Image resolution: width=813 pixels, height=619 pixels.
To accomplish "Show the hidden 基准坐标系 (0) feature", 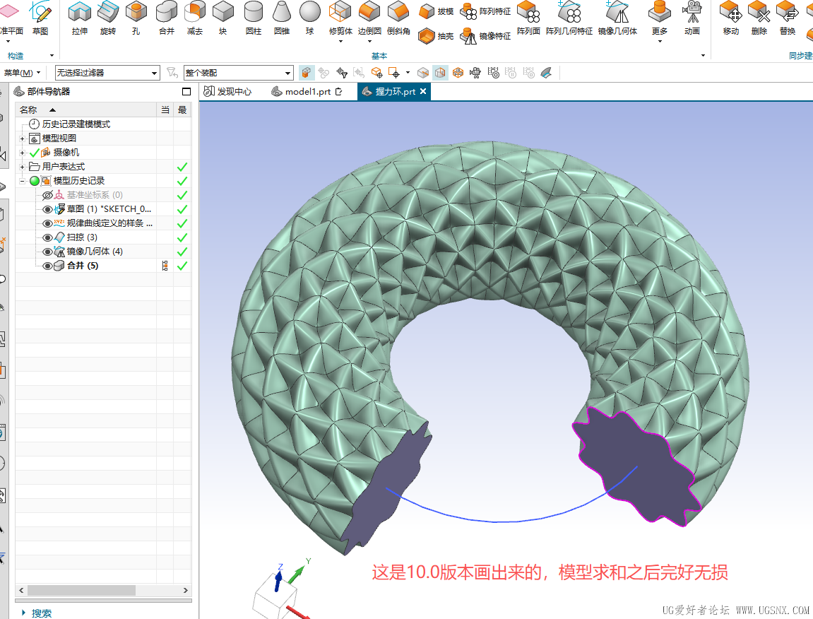I will (x=47, y=195).
